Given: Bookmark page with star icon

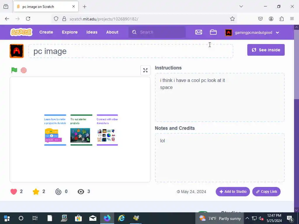Looking at the screenshot, I should pyautogui.click(x=232, y=19).
